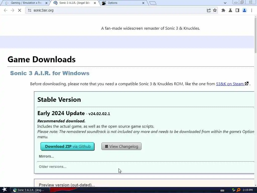Screen dimensions: 257x193
Task: Open Chrome three-dot menu
Action: tap(251, 10)
